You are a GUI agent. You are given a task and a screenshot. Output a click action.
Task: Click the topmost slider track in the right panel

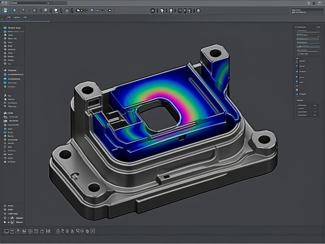click(308, 32)
